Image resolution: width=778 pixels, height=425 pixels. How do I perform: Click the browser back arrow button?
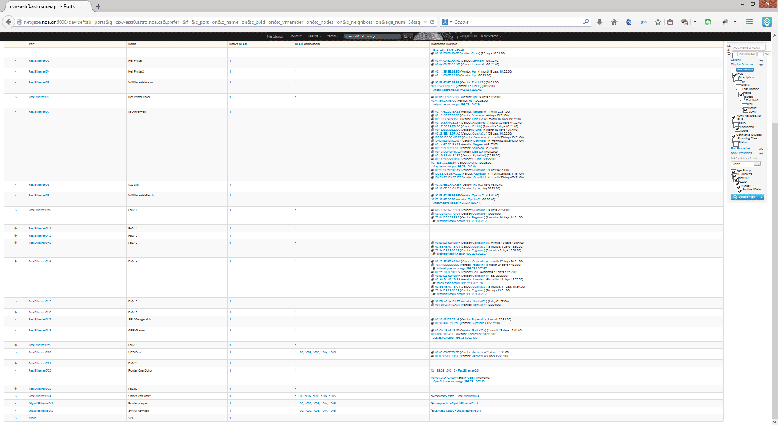point(9,22)
